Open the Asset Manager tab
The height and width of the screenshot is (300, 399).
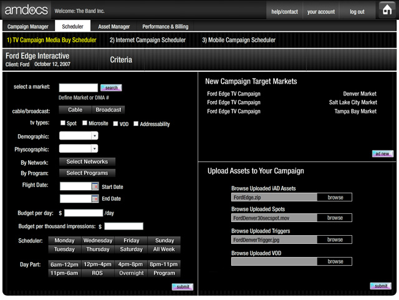[x=113, y=26]
